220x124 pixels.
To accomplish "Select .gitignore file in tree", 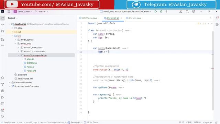I will pos(21,75).
